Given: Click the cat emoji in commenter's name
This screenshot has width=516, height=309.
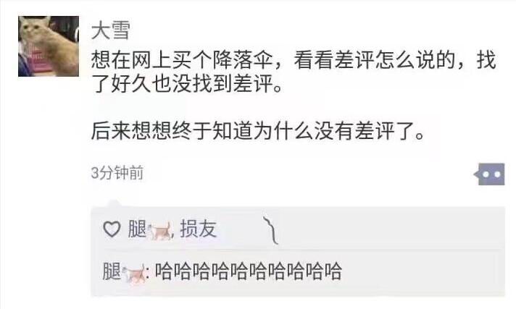Looking at the screenshot, I should point(134,273).
